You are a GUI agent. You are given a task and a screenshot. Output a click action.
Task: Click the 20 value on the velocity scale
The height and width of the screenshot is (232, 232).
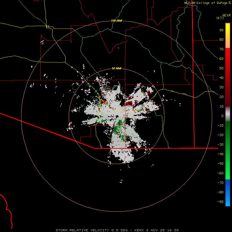pos(221,97)
